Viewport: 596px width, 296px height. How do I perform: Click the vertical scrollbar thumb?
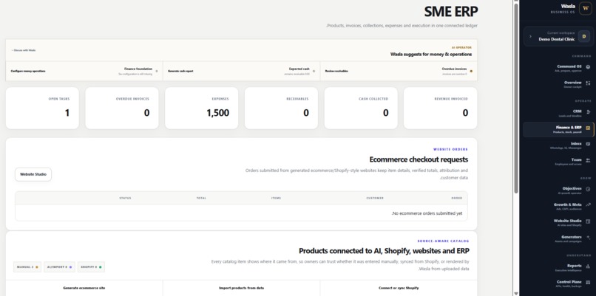pos(516,99)
